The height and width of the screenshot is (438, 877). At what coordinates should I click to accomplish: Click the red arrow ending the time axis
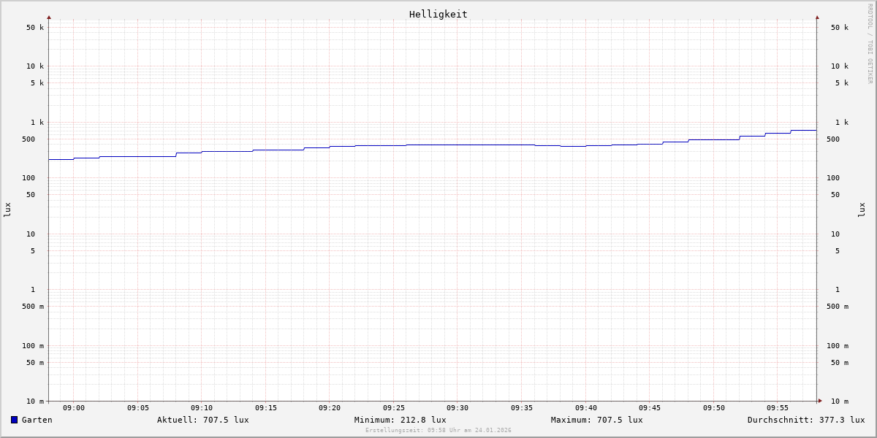tap(820, 401)
